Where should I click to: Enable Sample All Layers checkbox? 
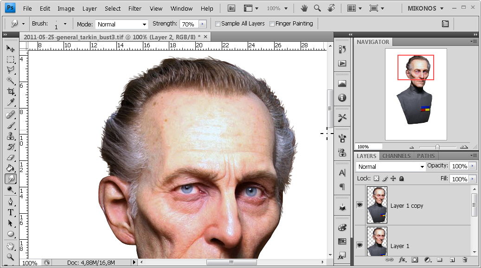click(x=218, y=24)
